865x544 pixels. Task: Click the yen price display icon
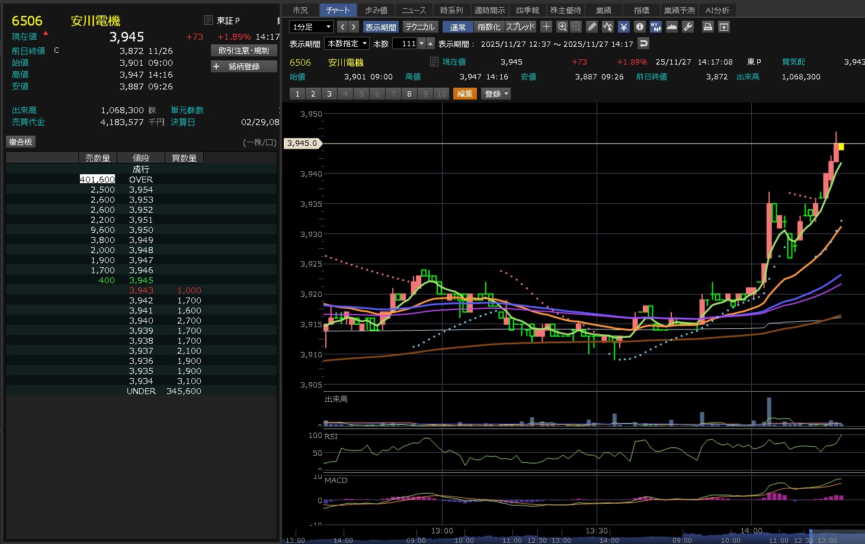(x=624, y=27)
